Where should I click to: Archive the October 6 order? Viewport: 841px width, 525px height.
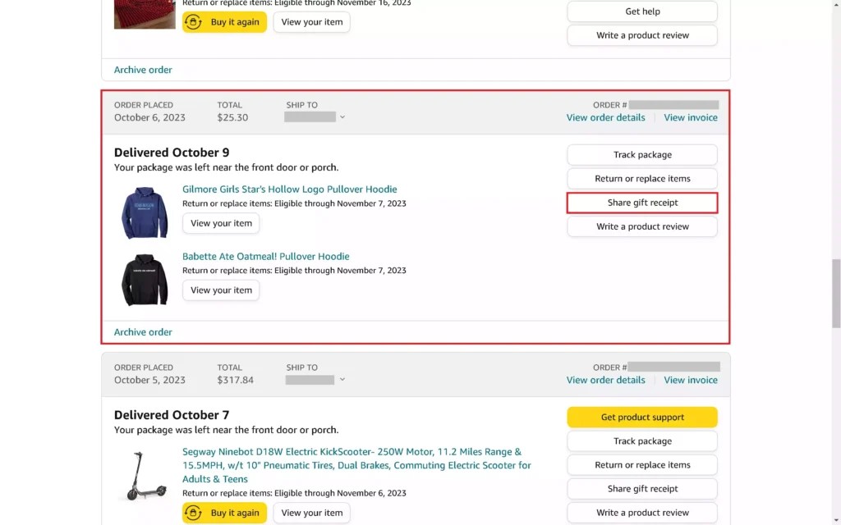[x=143, y=331]
